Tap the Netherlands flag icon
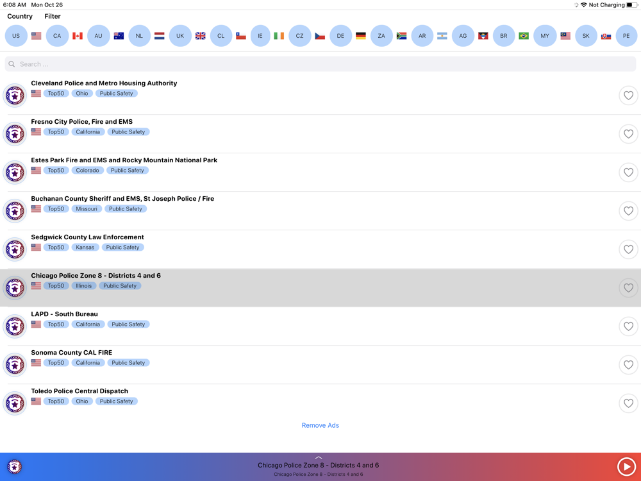The height and width of the screenshot is (481, 641). 160,36
